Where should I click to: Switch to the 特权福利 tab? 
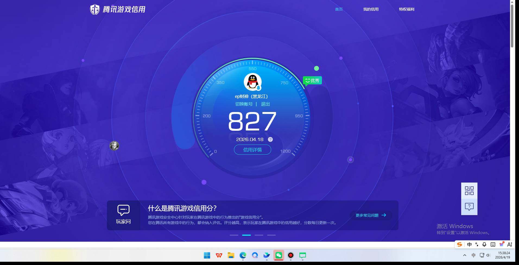tap(406, 9)
